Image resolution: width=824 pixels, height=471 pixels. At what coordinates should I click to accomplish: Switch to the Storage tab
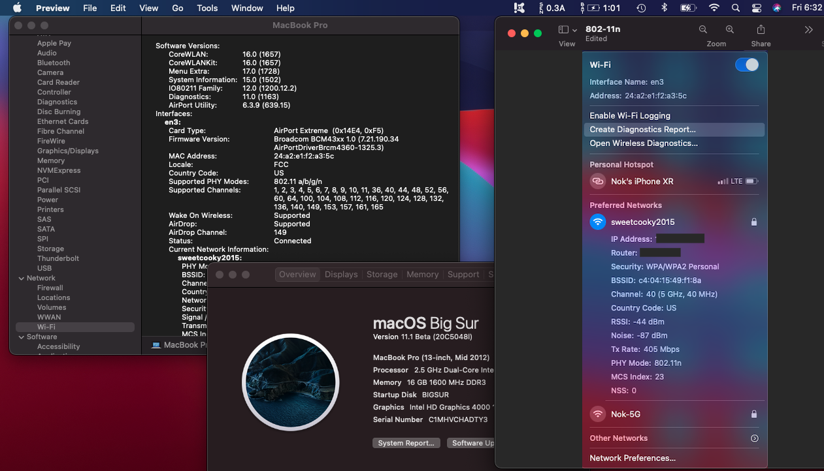coord(382,275)
